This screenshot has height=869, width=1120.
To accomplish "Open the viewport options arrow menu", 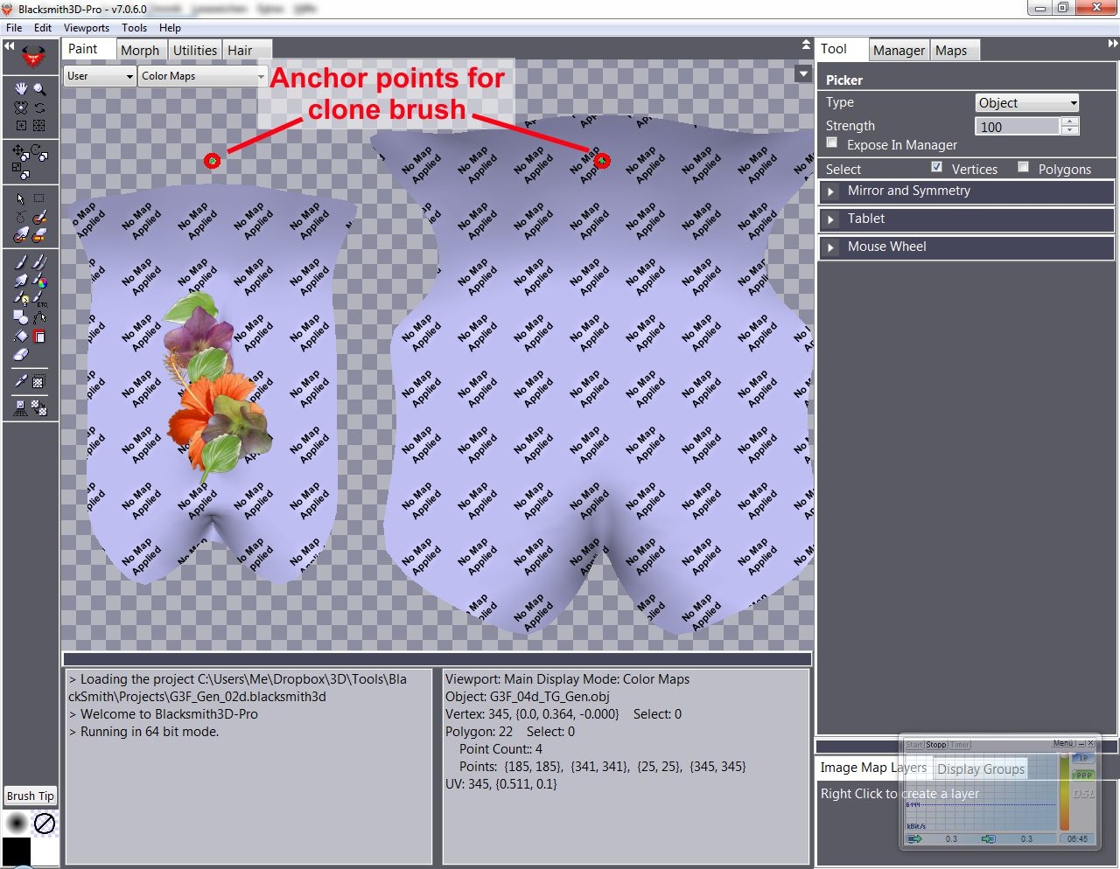I will pyautogui.click(x=803, y=74).
